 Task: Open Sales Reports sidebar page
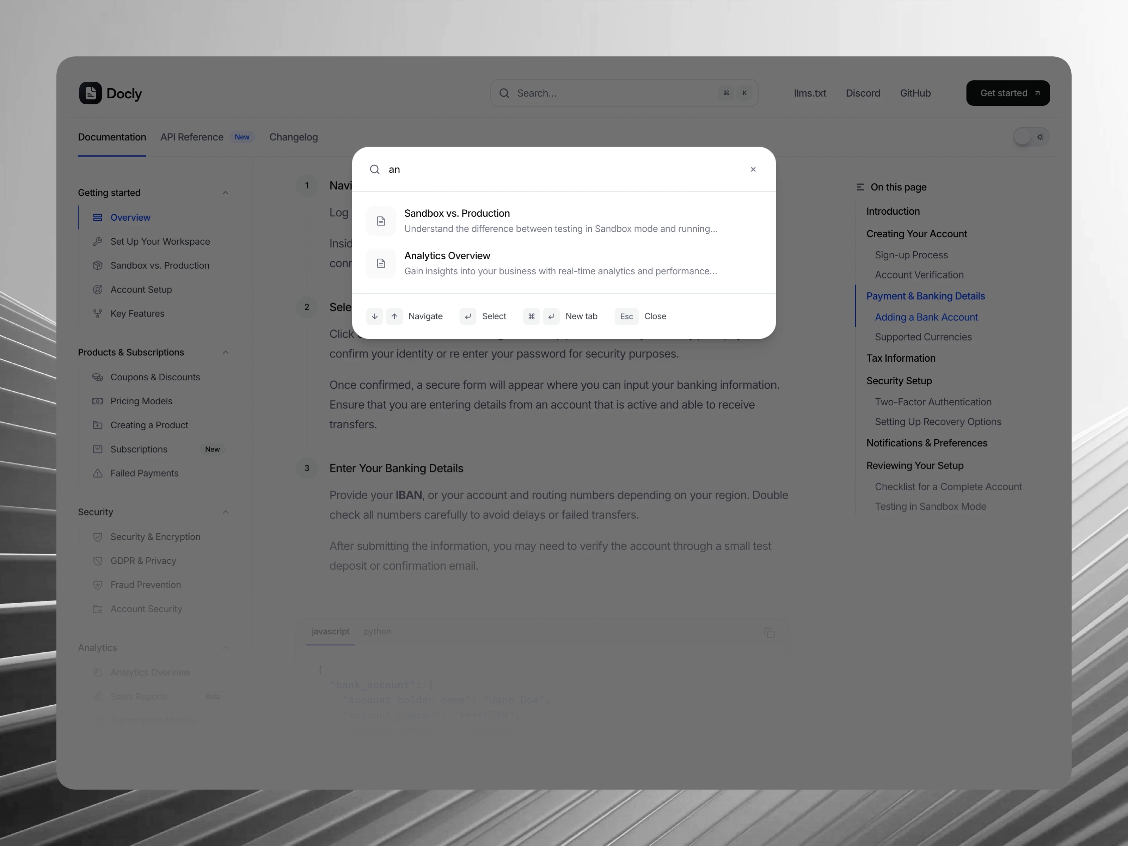[x=139, y=697]
